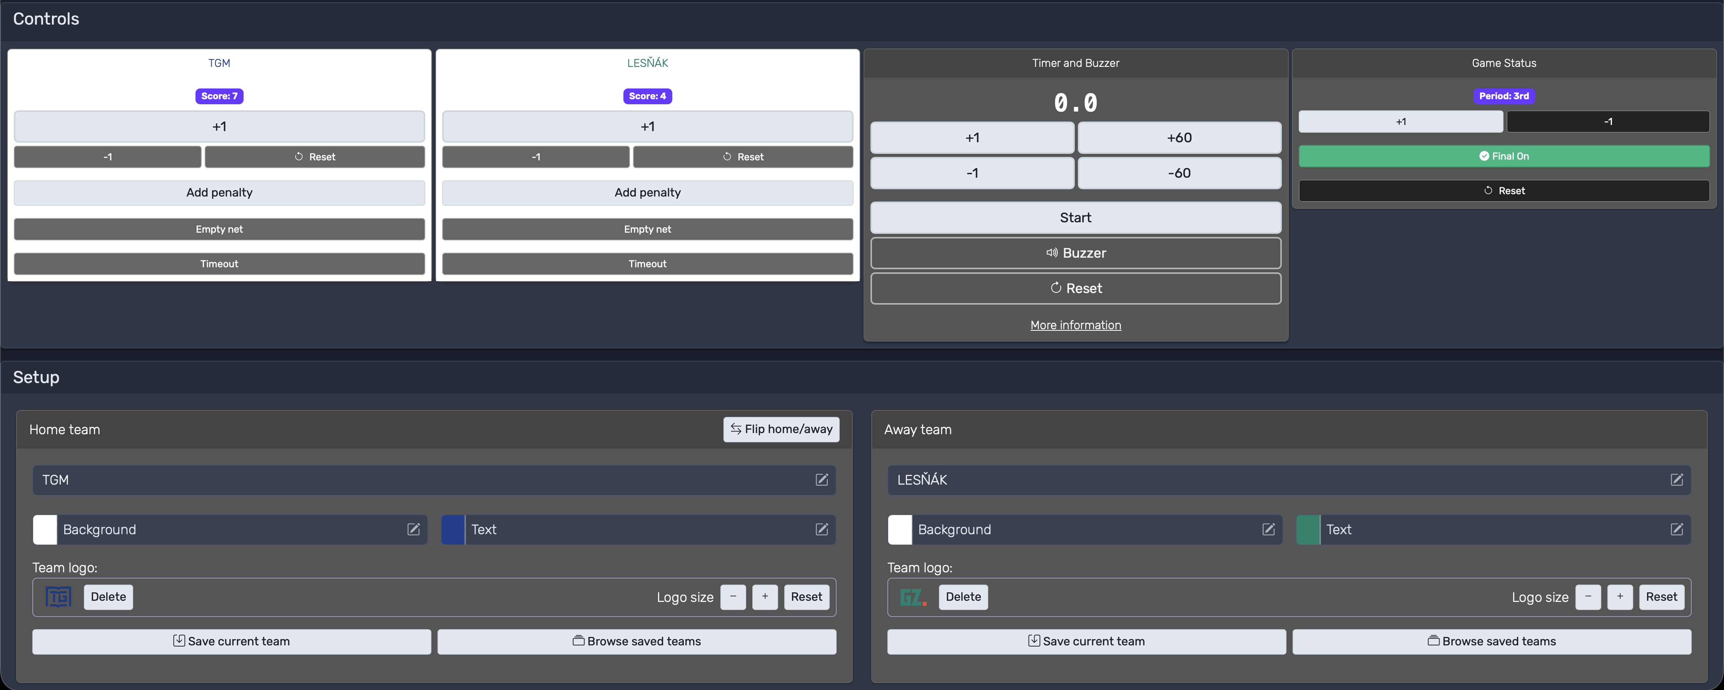
Task: Flip home and away teams
Action: pos(781,429)
